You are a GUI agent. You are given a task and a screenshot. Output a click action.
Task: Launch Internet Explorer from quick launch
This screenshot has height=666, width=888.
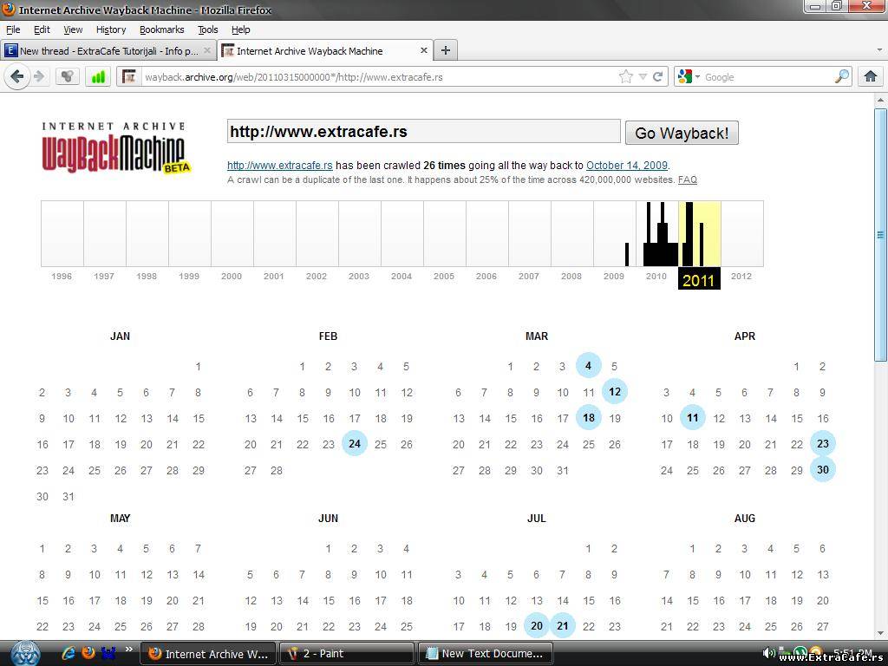69,653
